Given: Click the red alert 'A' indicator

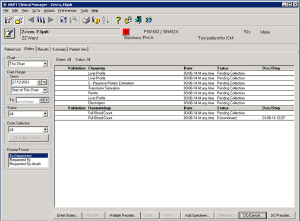Looking at the screenshot, I should tap(126, 32).
